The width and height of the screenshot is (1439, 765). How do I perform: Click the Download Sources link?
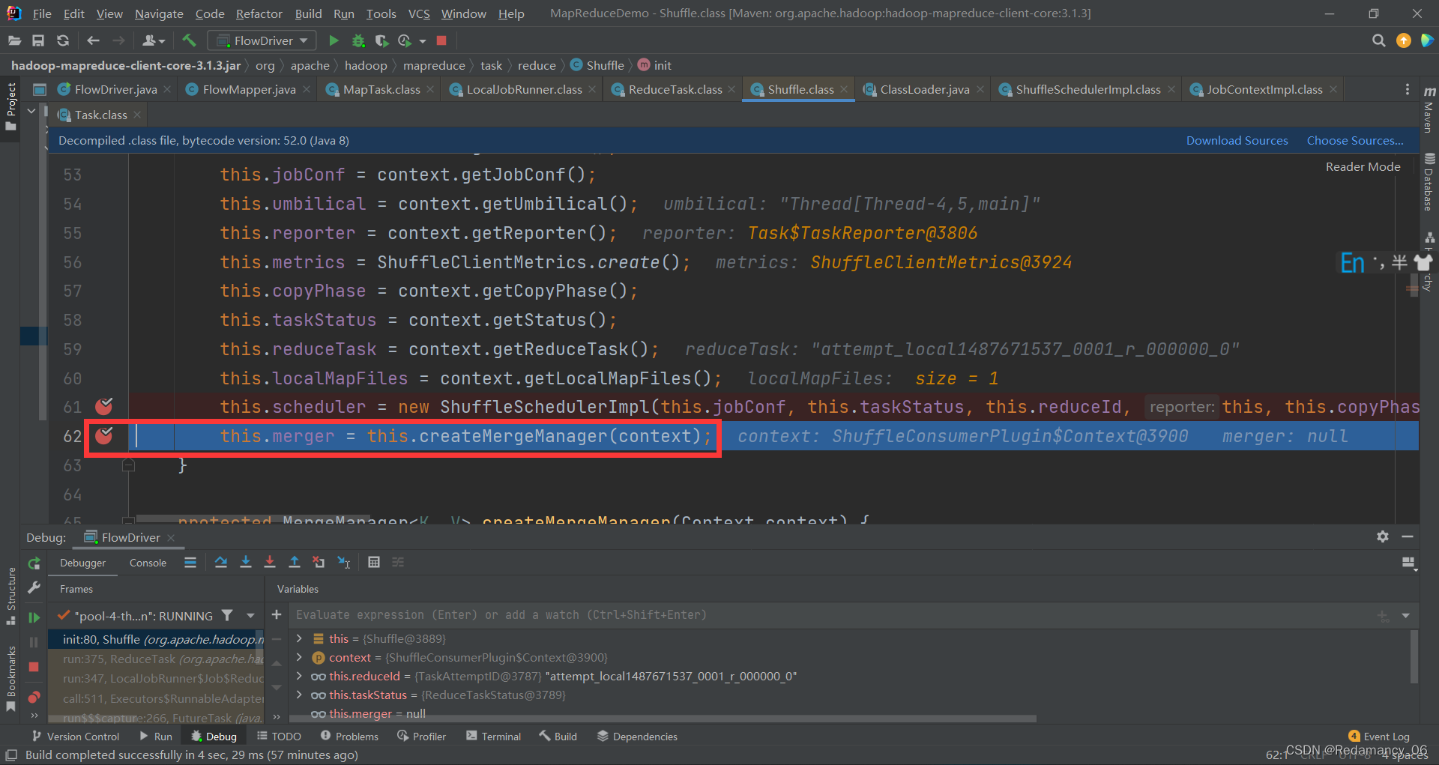1237,140
